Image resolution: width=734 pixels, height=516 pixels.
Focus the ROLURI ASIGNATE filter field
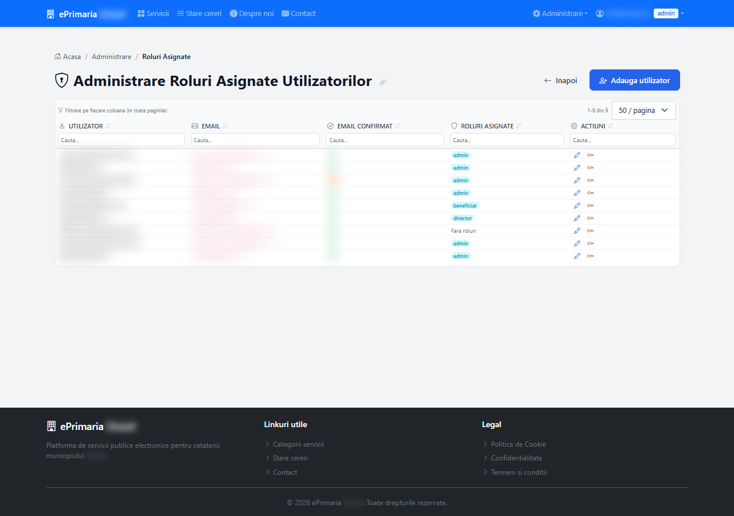[507, 140]
